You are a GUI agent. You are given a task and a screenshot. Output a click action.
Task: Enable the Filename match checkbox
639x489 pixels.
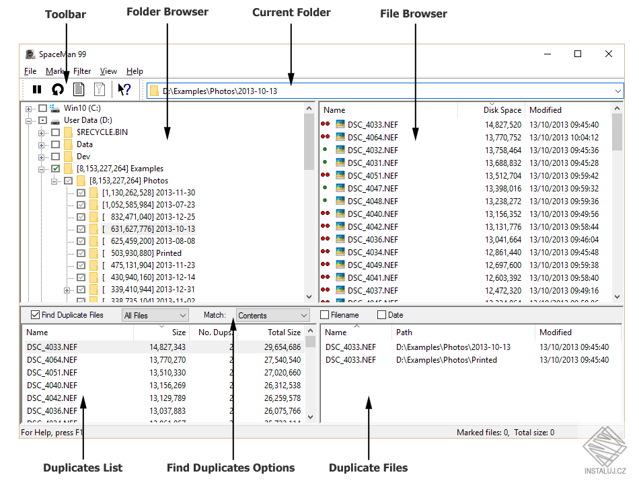tap(324, 315)
